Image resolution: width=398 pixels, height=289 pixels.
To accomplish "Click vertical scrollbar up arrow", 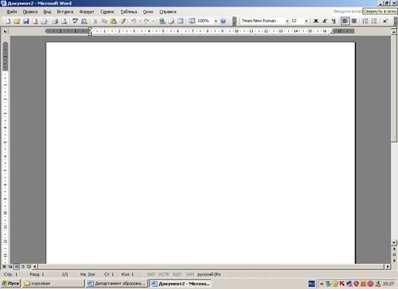I will pyautogui.click(x=394, y=32).
